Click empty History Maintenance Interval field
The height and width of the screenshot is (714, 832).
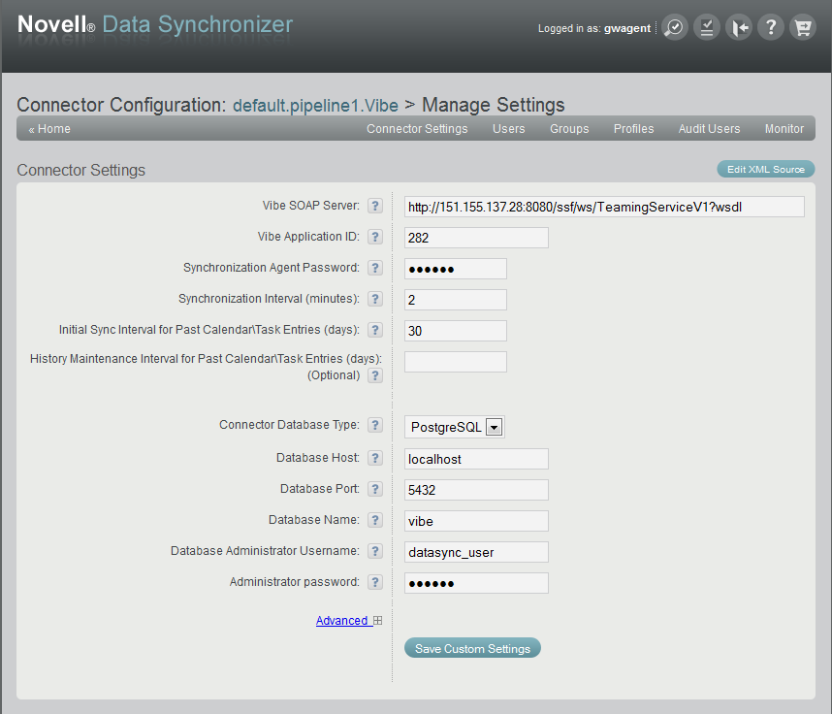pos(455,362)
